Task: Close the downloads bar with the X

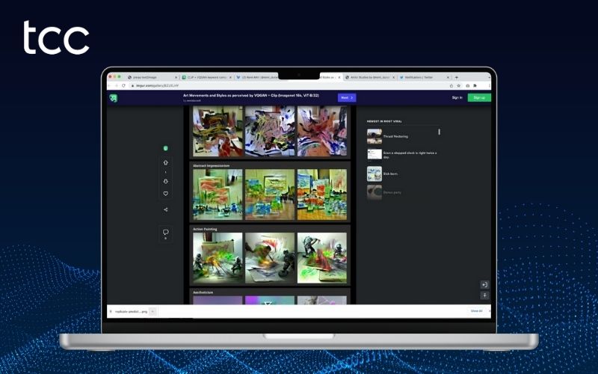Action: 490,311
